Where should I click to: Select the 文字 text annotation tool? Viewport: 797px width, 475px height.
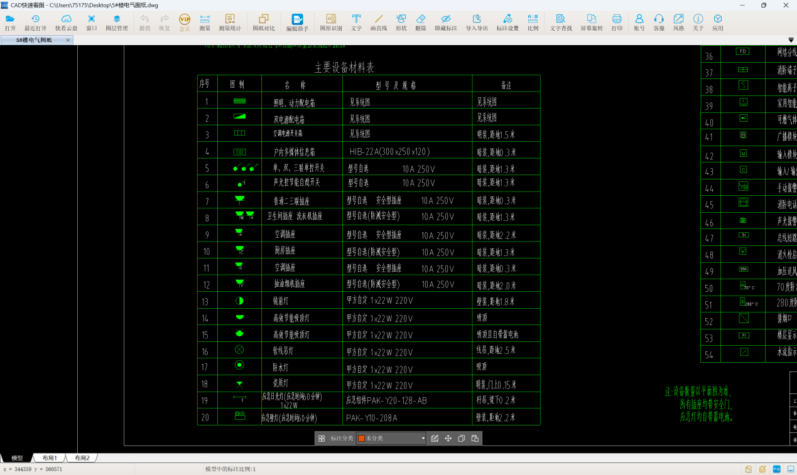(x=356, y=23)
